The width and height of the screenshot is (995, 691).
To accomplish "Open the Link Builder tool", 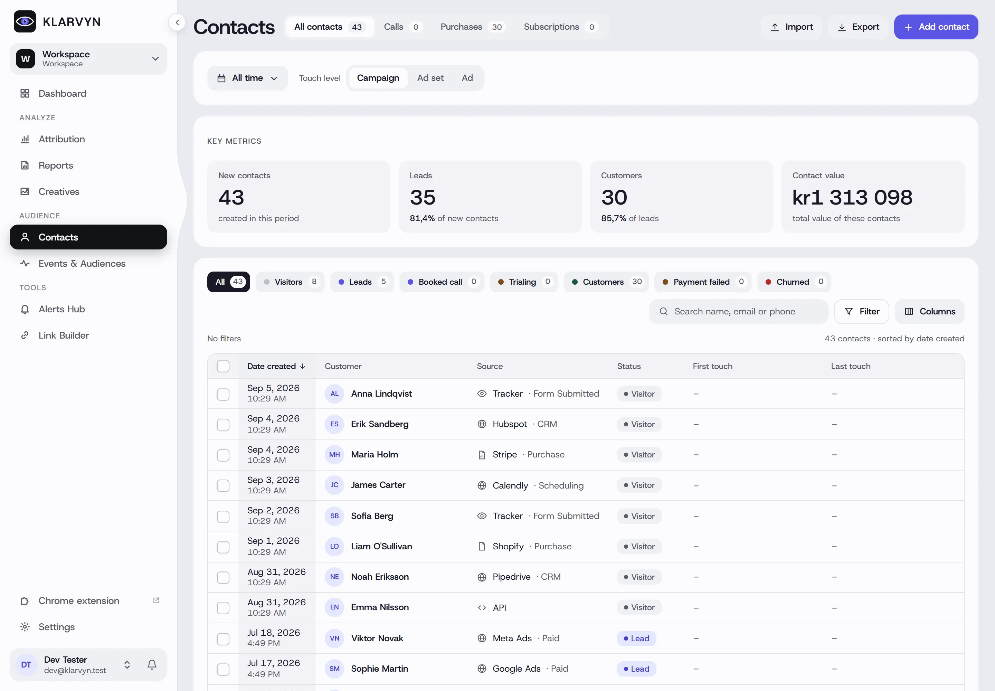I will pyautogui.click(x=88, y=335).
